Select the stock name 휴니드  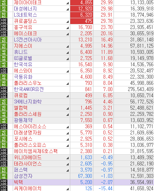21,52
